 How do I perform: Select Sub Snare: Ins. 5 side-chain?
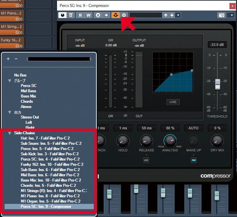[x=51, y=143]
